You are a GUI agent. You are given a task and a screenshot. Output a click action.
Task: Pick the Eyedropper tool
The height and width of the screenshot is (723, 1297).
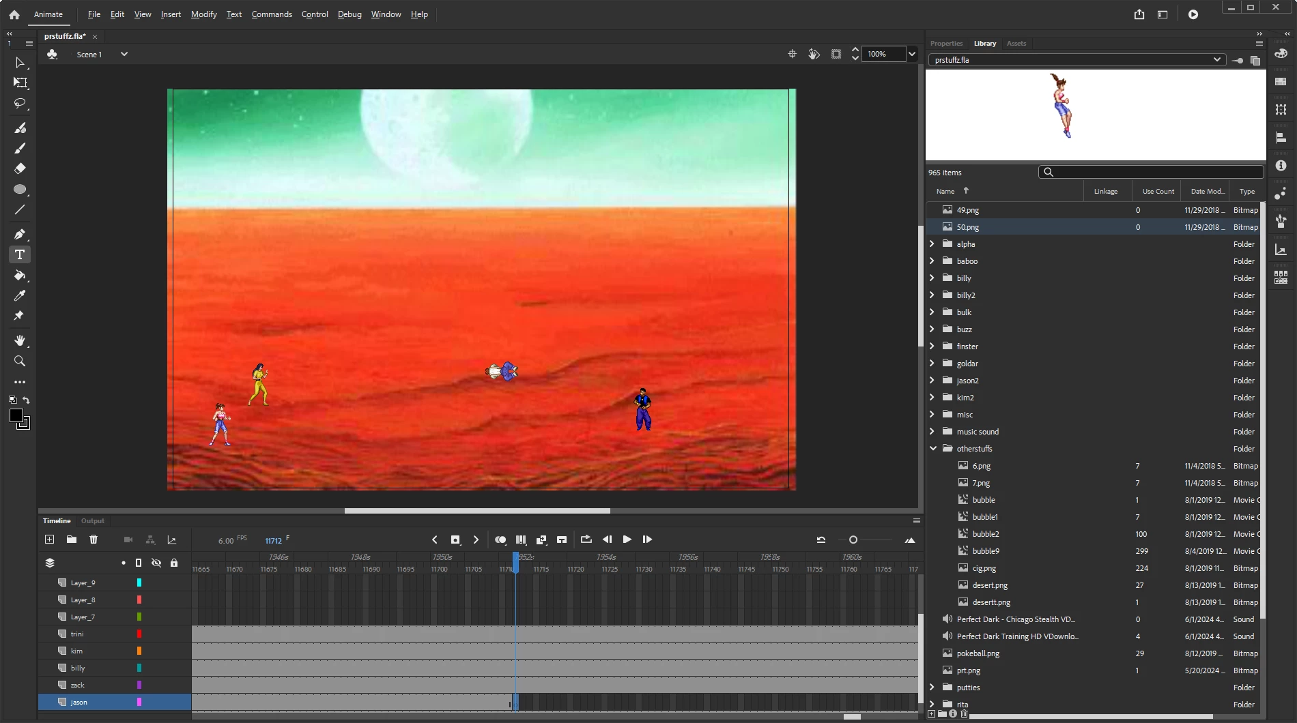click(x=20, y=296)
